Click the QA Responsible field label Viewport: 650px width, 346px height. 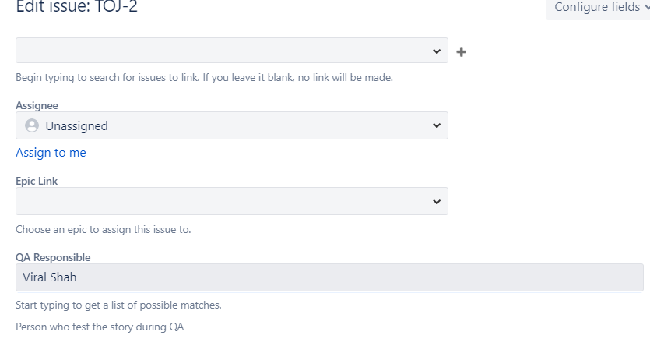pos(53,257)
